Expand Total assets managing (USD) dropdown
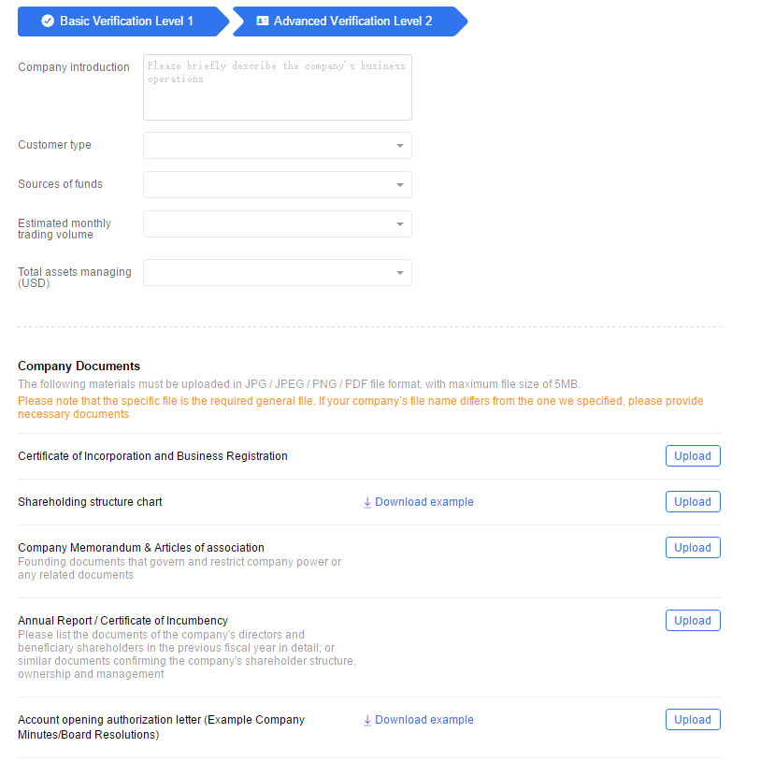The height and width of the screenshot is (762, 775). tap(278, 272)
